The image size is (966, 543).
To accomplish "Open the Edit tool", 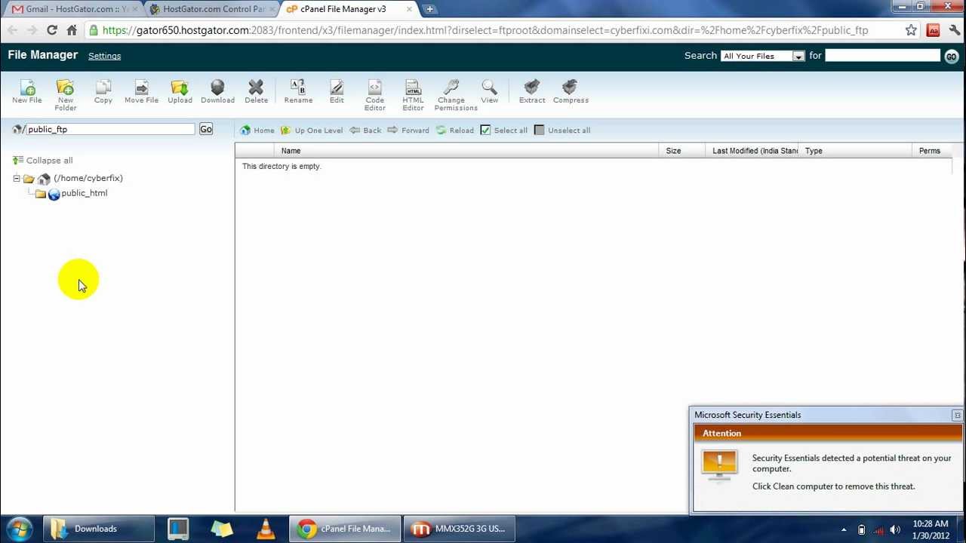I will [x=337, y=92].
